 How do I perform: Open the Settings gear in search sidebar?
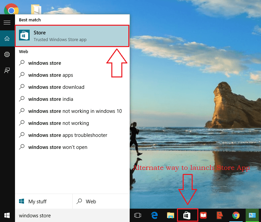pyautogui.click(x=7, y=54)
